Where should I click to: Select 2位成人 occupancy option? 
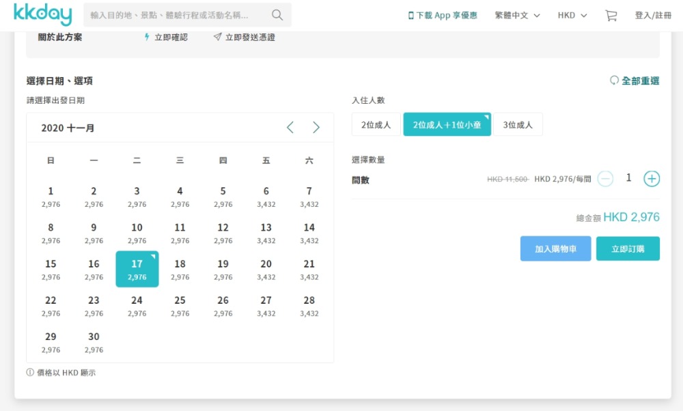(x=376, y=125)
